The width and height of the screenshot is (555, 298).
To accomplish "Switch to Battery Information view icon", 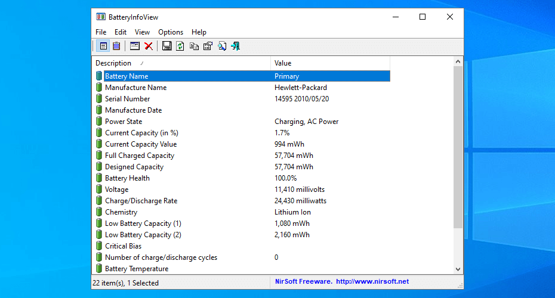I will click(103, 46).
